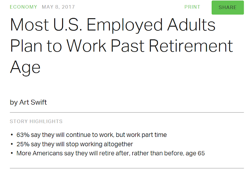Click the May 8, 2017 publication date
The height and width of the screenshot is (172, 250).
(x=58, y=7)
